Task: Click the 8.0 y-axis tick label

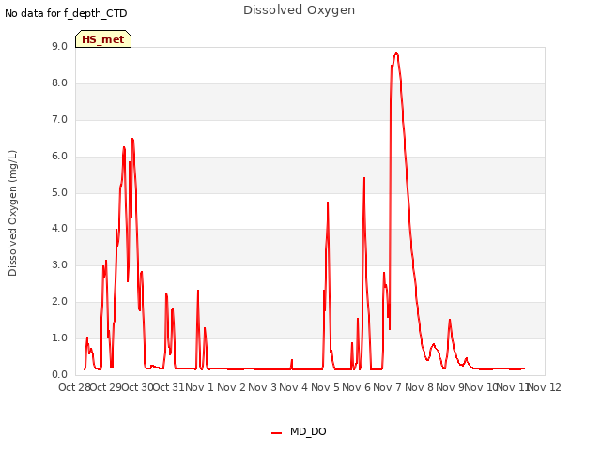Action: click(x=59, y=83)
